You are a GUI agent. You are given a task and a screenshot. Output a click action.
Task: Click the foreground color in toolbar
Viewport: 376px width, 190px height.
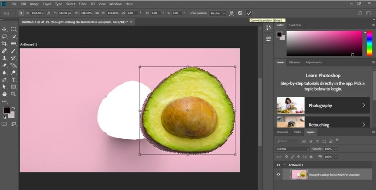pos(7,110)
